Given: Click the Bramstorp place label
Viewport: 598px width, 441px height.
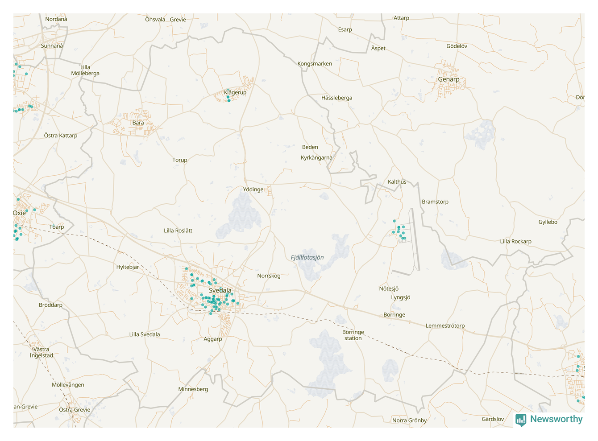Looking at the screenshot, I should 435,202.
